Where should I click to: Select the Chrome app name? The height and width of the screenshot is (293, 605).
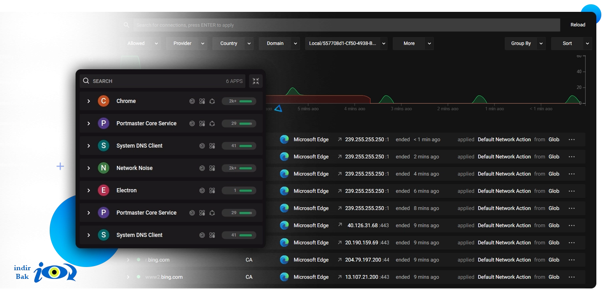pyautogui.click(x=126, y=101)
